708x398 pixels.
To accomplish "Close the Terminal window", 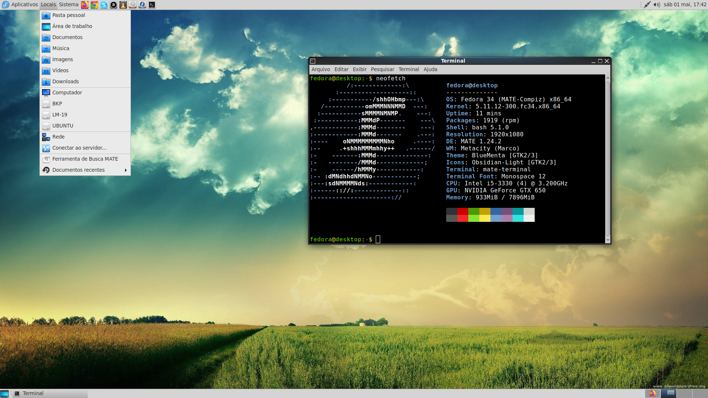I will tap(607, 61).
